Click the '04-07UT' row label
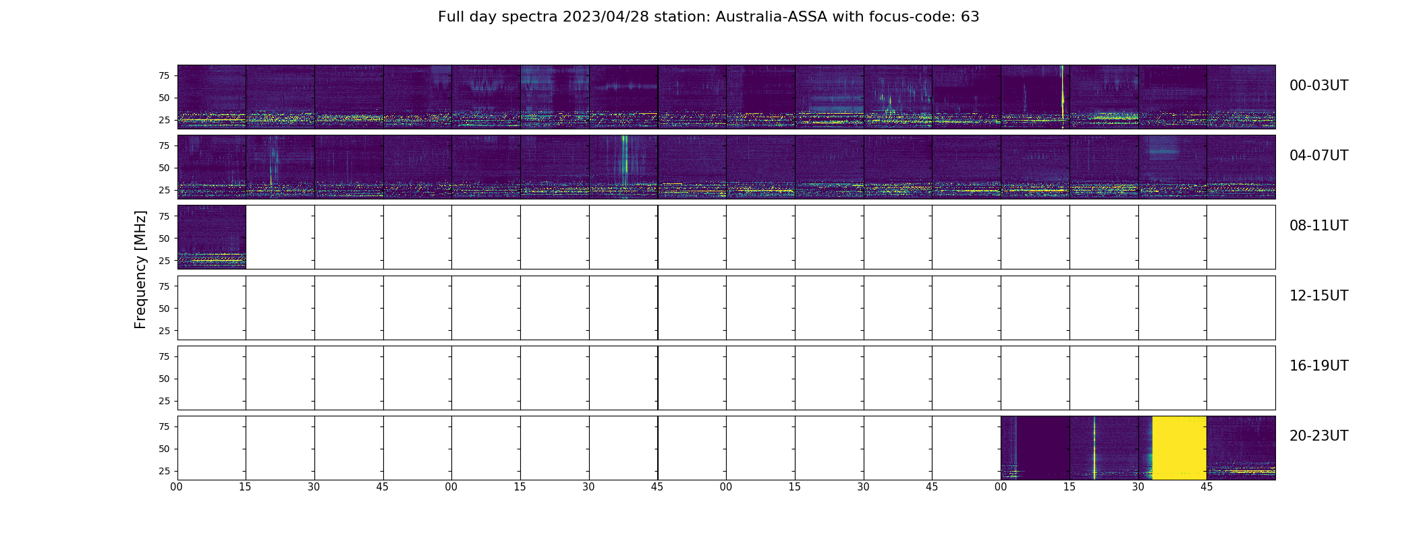 (x=1318, y=156)
